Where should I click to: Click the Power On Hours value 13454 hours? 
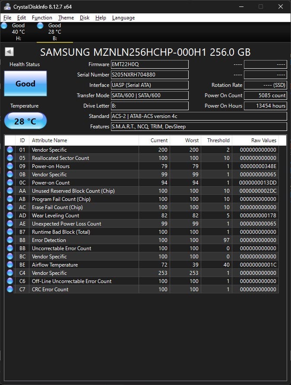[x=265, y=106]
